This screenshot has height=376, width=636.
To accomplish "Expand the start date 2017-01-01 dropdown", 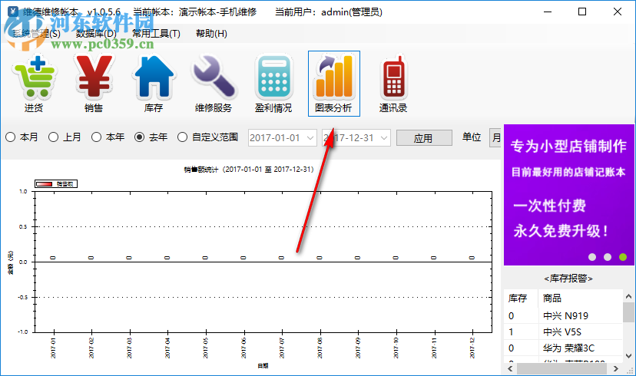I will pos(310,138).
